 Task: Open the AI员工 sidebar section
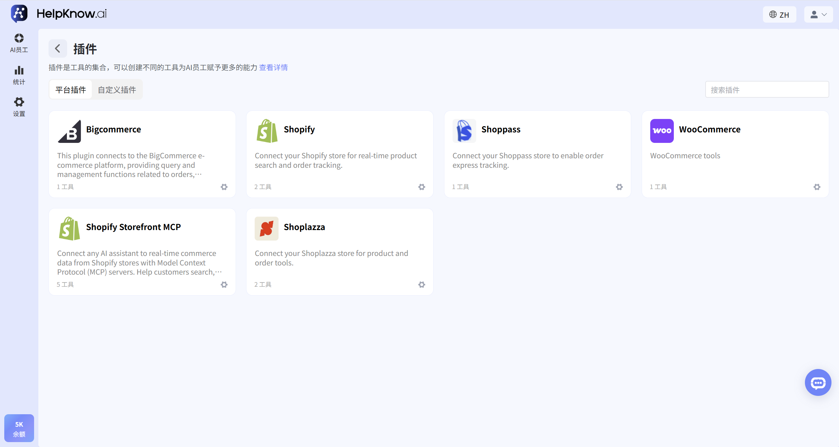[19, 43]
